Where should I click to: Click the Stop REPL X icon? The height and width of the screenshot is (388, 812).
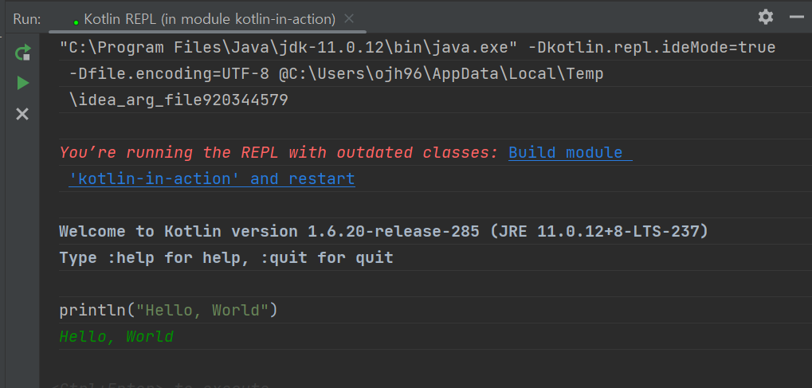[x=22, y=114]
